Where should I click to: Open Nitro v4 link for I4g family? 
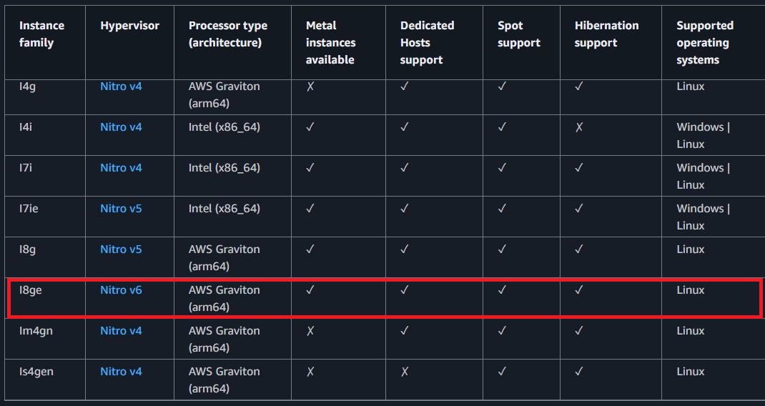(x=121, y=86)
